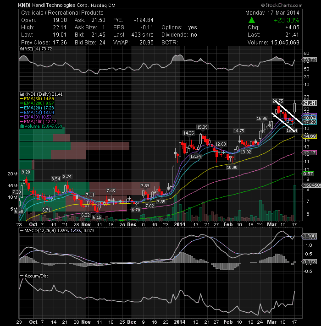321x326 pixels.
Task: Click the Ask price 21.50
Action: click(98, 20)
